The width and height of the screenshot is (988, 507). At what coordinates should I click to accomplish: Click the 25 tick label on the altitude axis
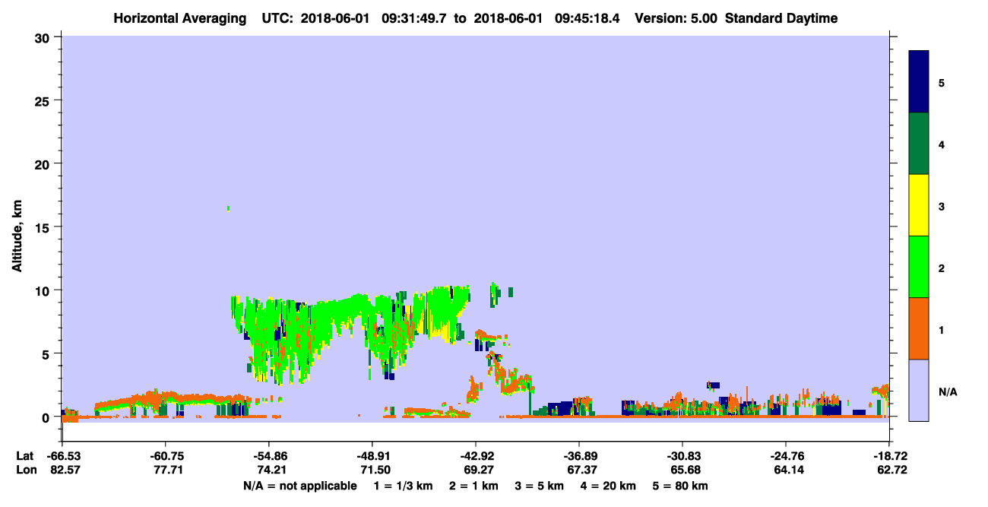[44, 100]
